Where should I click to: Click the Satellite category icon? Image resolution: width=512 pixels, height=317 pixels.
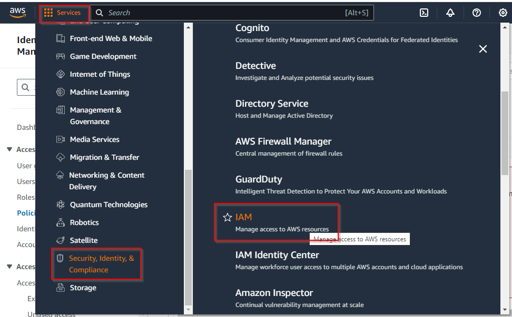[x=61, y=240]
